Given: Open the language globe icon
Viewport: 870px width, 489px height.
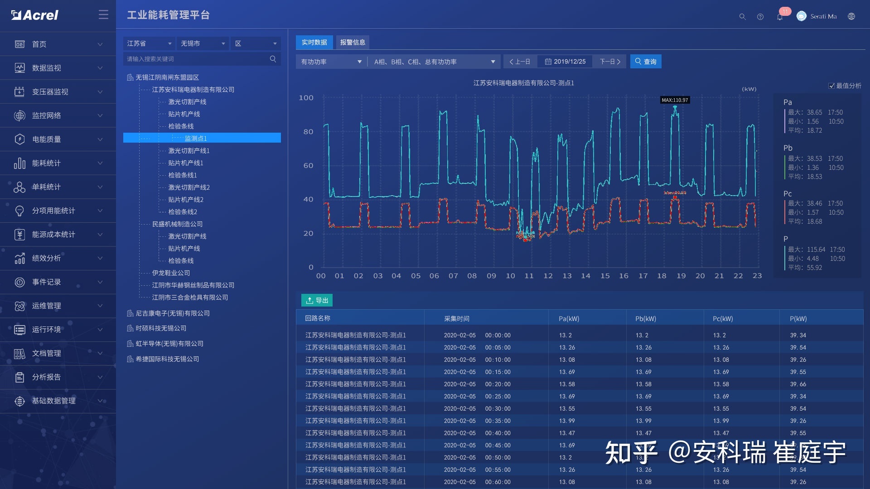Looking at the screenshot, I should (x=851, y=16).
